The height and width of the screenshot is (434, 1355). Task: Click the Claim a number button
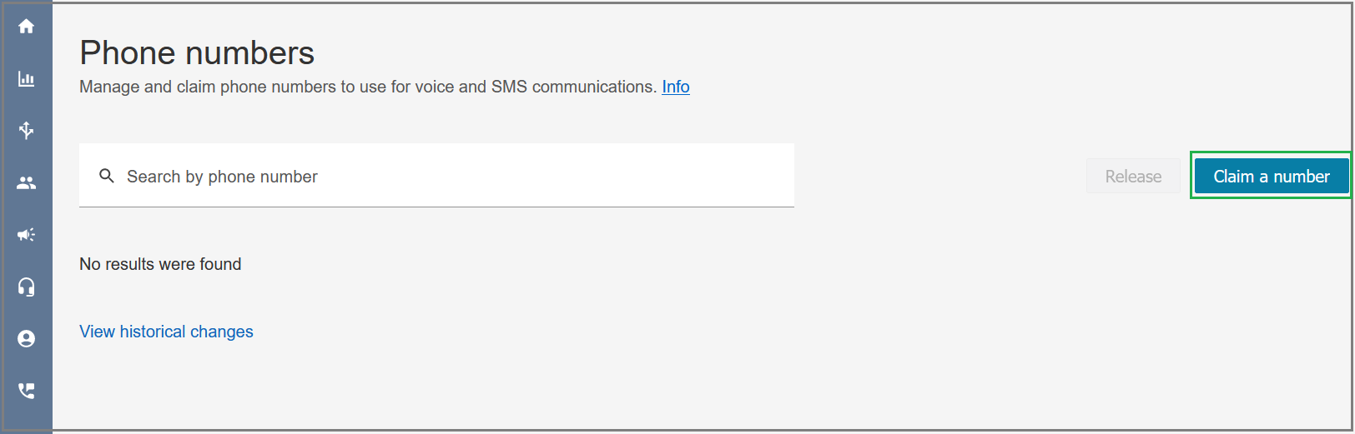pyautogui.click(x=1271, y=176)
